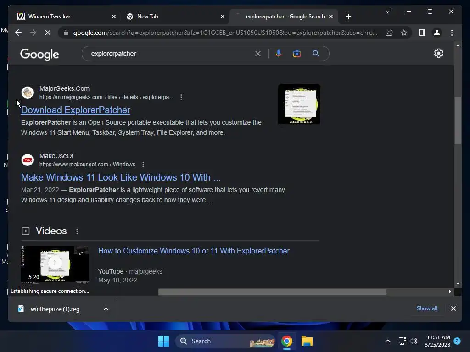Open the wintheprize (1).reg download
Viewport: 470px width, 352px height.
(55, 309)
